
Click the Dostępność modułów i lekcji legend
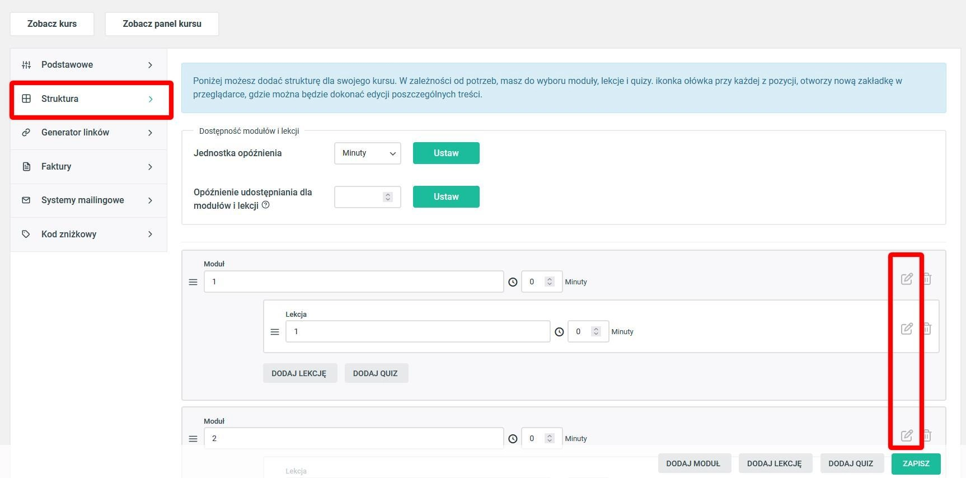(249, 131)
